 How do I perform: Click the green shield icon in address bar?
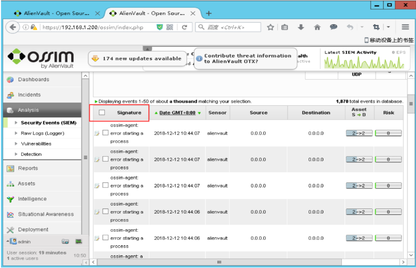159,27
